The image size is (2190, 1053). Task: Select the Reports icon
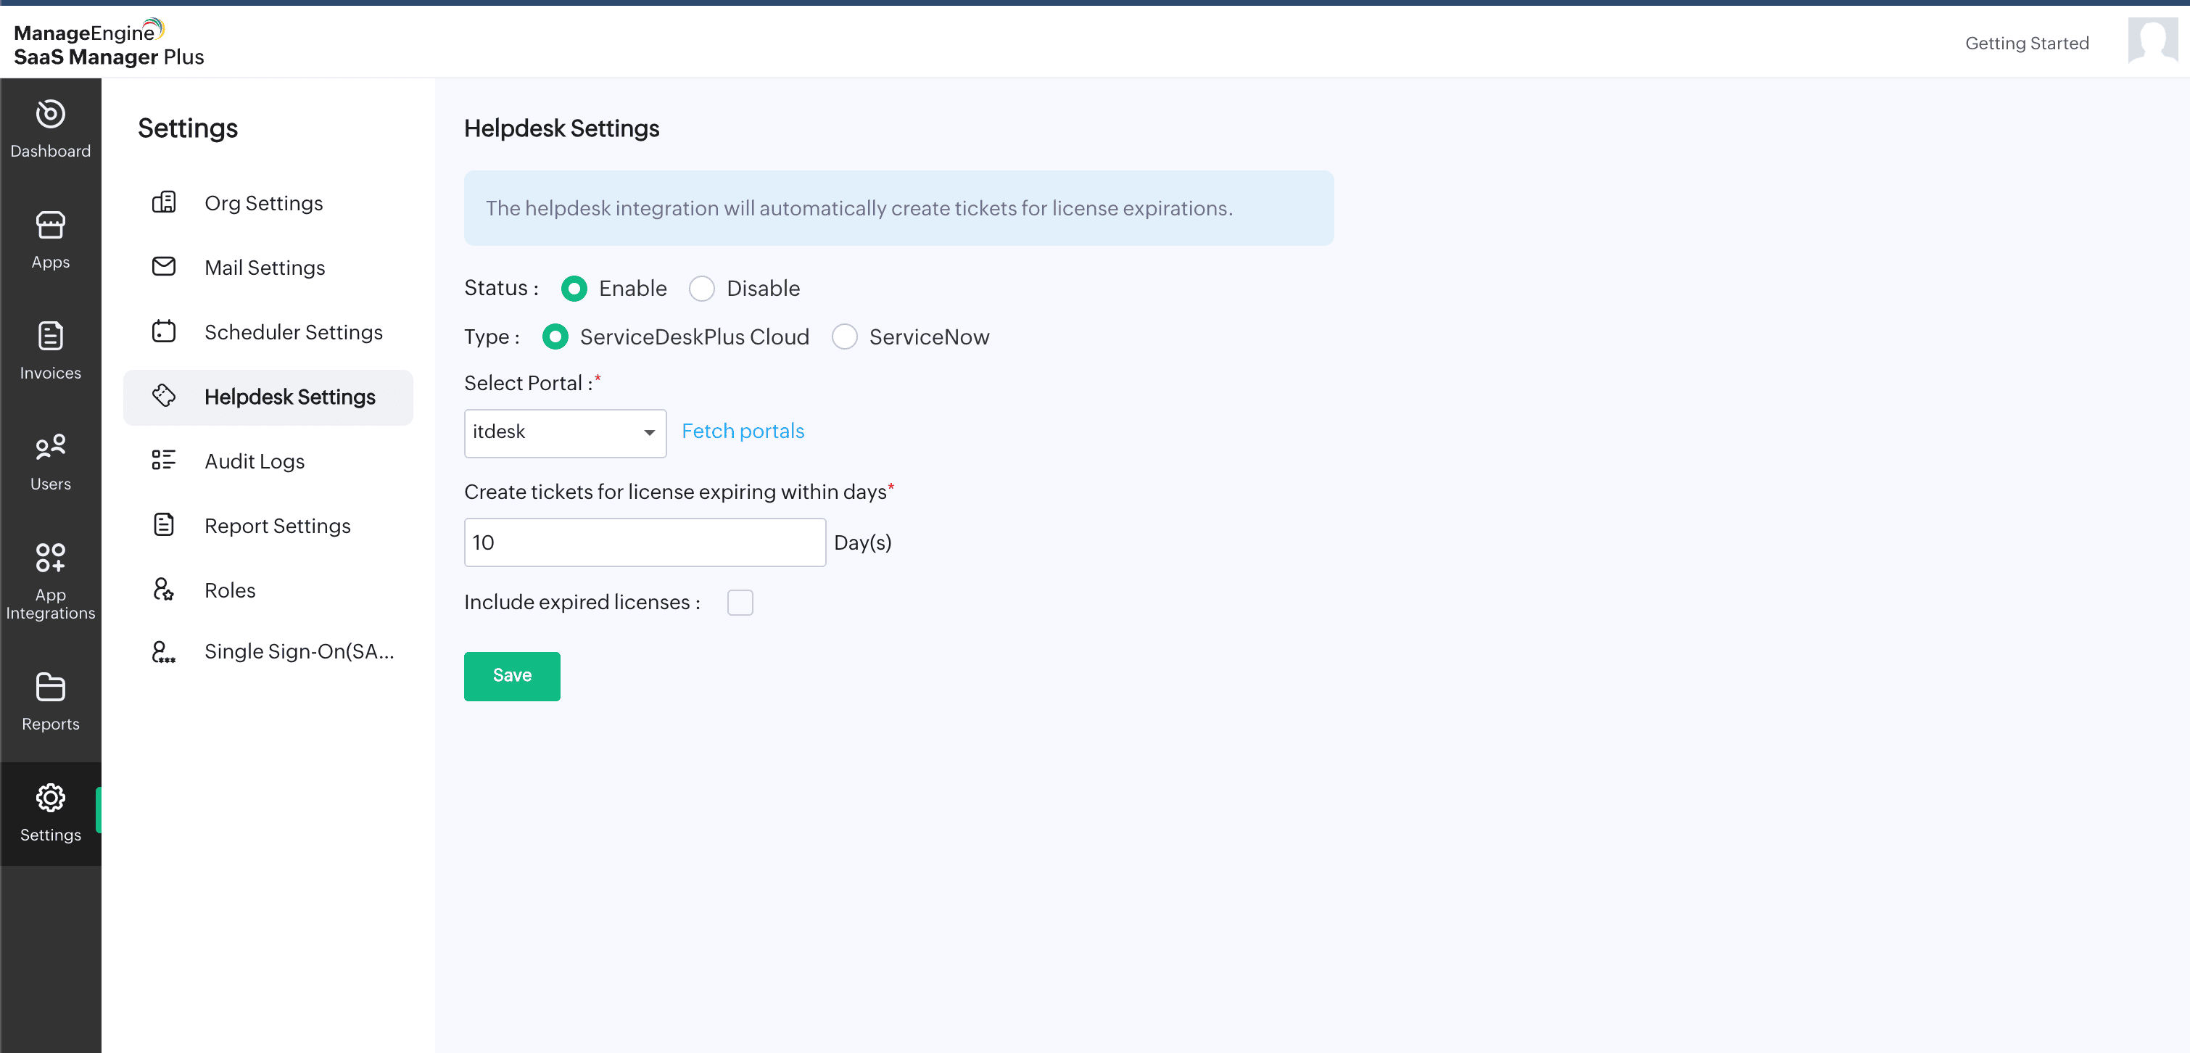coord(50,702)
